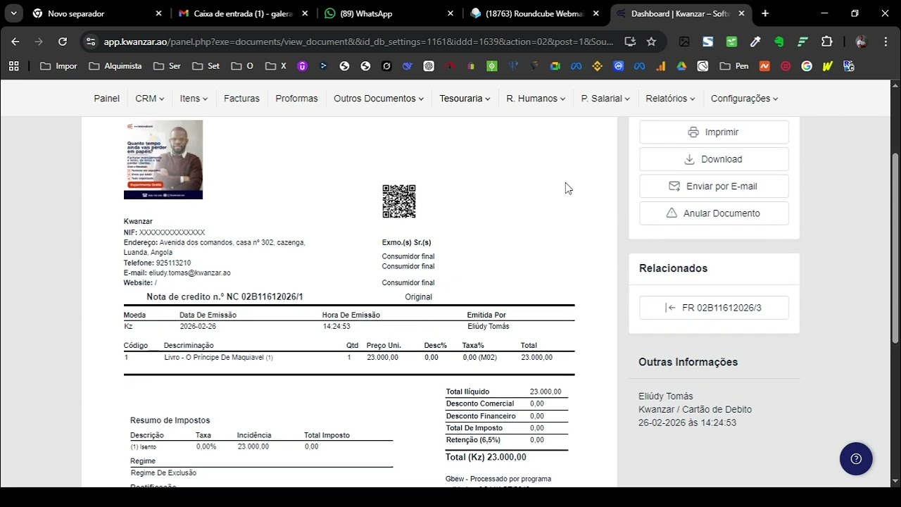Click the Imprimir button
The image size is (901, 507).
coord(714,132)
